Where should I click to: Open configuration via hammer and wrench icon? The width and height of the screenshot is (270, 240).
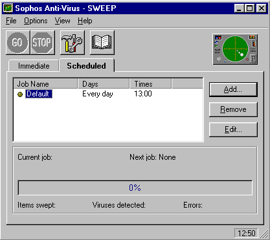pos(73,43)
